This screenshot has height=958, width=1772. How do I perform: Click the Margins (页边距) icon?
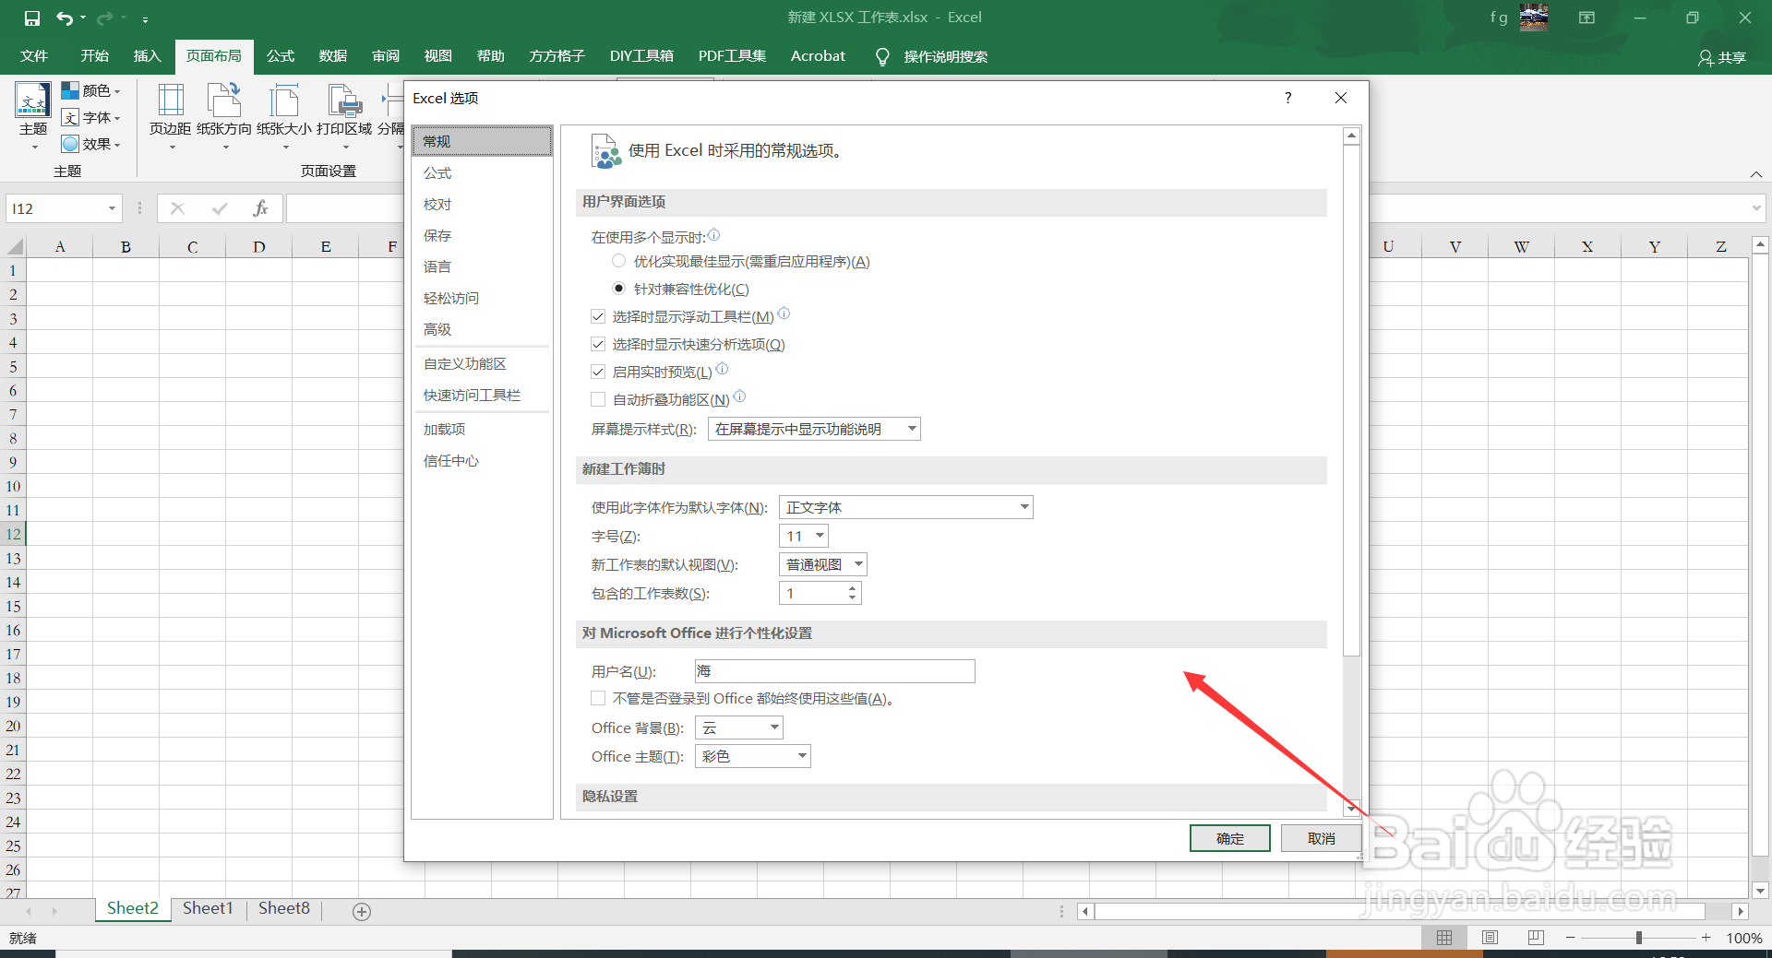tap(171, 100)
